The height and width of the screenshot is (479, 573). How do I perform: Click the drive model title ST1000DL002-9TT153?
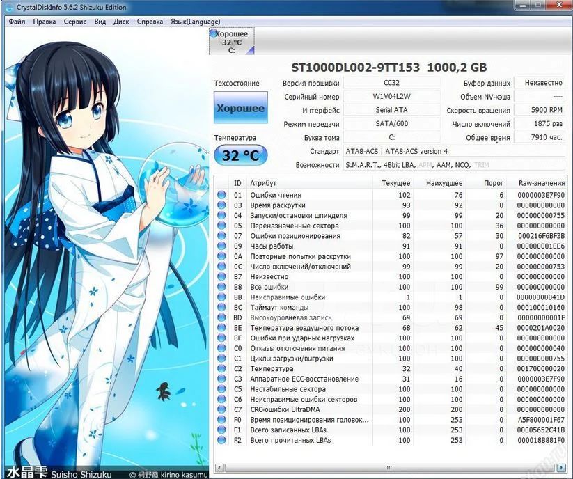[x=356, y=68]
